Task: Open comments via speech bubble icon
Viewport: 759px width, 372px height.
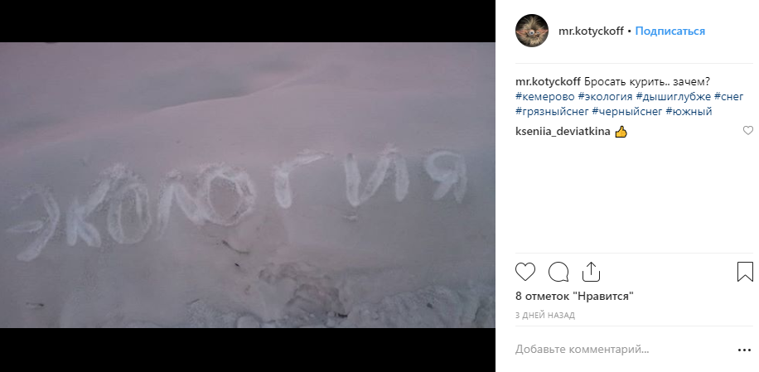Action: tap(558, 272)
